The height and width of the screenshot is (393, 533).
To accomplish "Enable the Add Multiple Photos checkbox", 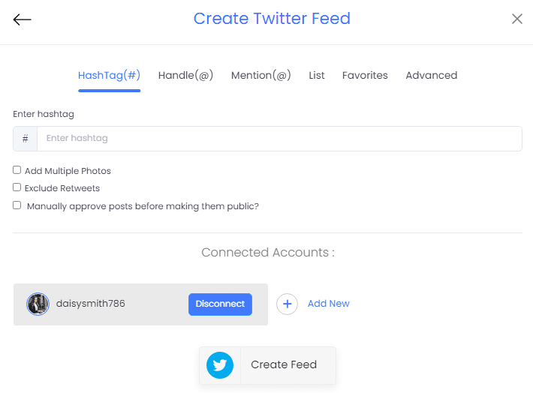I will [17, 169].
